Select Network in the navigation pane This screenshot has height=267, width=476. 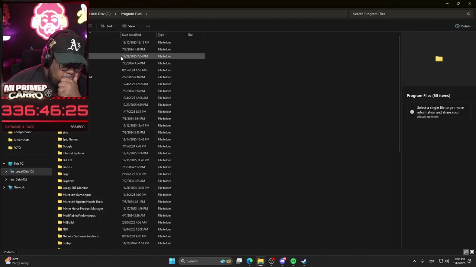click(x=19, y=187)
